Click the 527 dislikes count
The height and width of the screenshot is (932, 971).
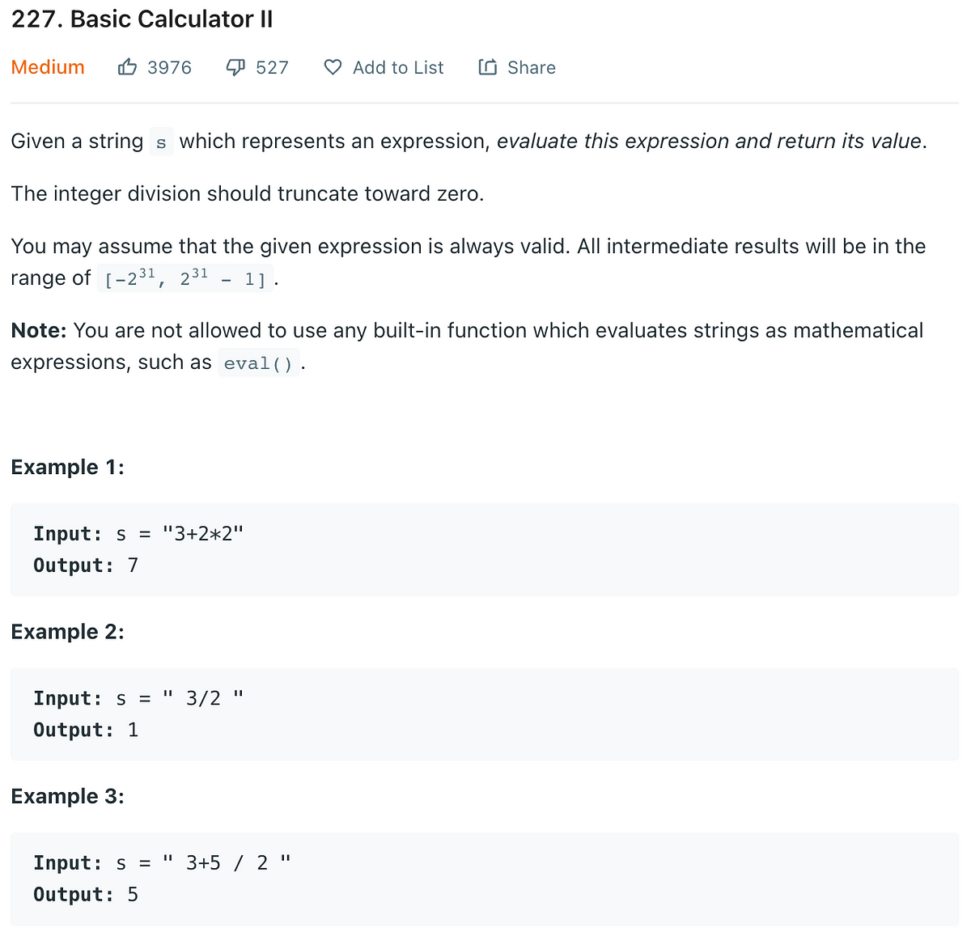coord(272,68)
